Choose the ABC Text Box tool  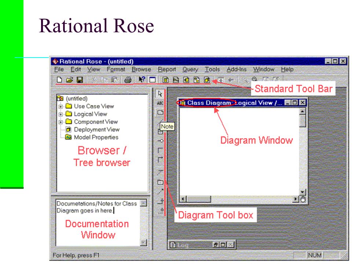[x=160, y=103]
